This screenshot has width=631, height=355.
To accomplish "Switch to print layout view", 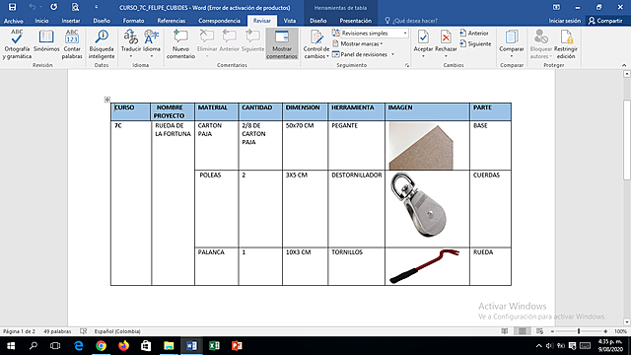I will tap(522, 331).
